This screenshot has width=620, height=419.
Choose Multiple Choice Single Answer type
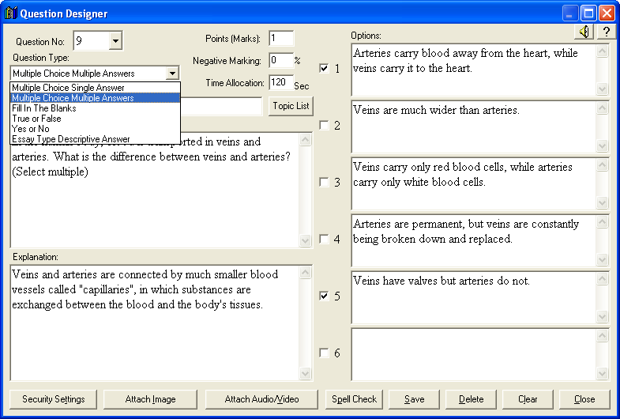pos(95,88)
